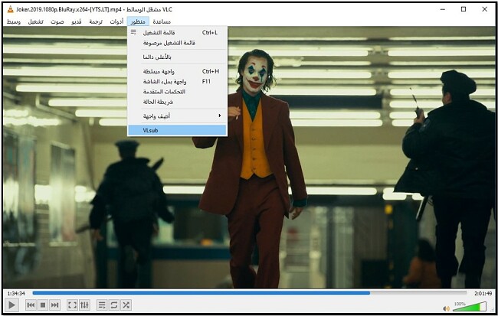Close the VLC window
Screen dimensions: 498x316
[x=485, y=9]
